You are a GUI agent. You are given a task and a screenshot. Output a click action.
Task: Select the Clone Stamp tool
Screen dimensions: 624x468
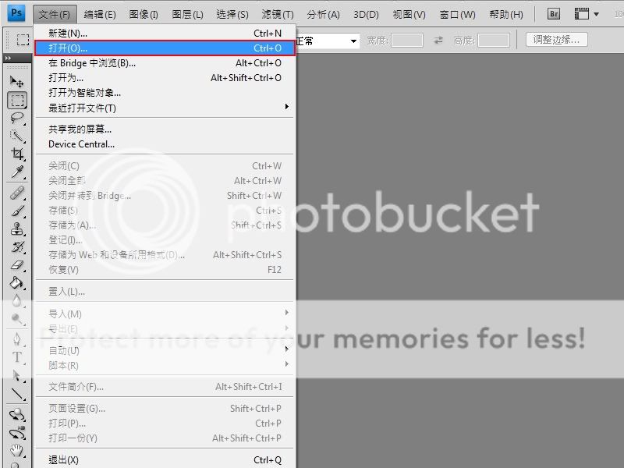click(16, 229)
